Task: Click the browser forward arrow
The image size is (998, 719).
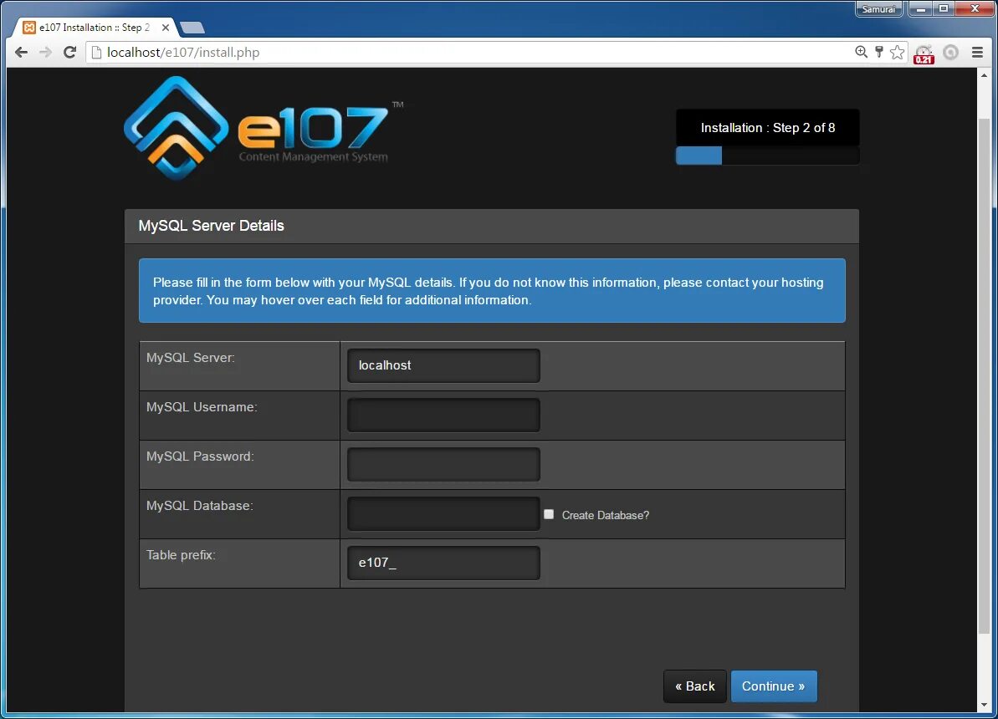Action: pyautogui.click(x=45, y=52)
